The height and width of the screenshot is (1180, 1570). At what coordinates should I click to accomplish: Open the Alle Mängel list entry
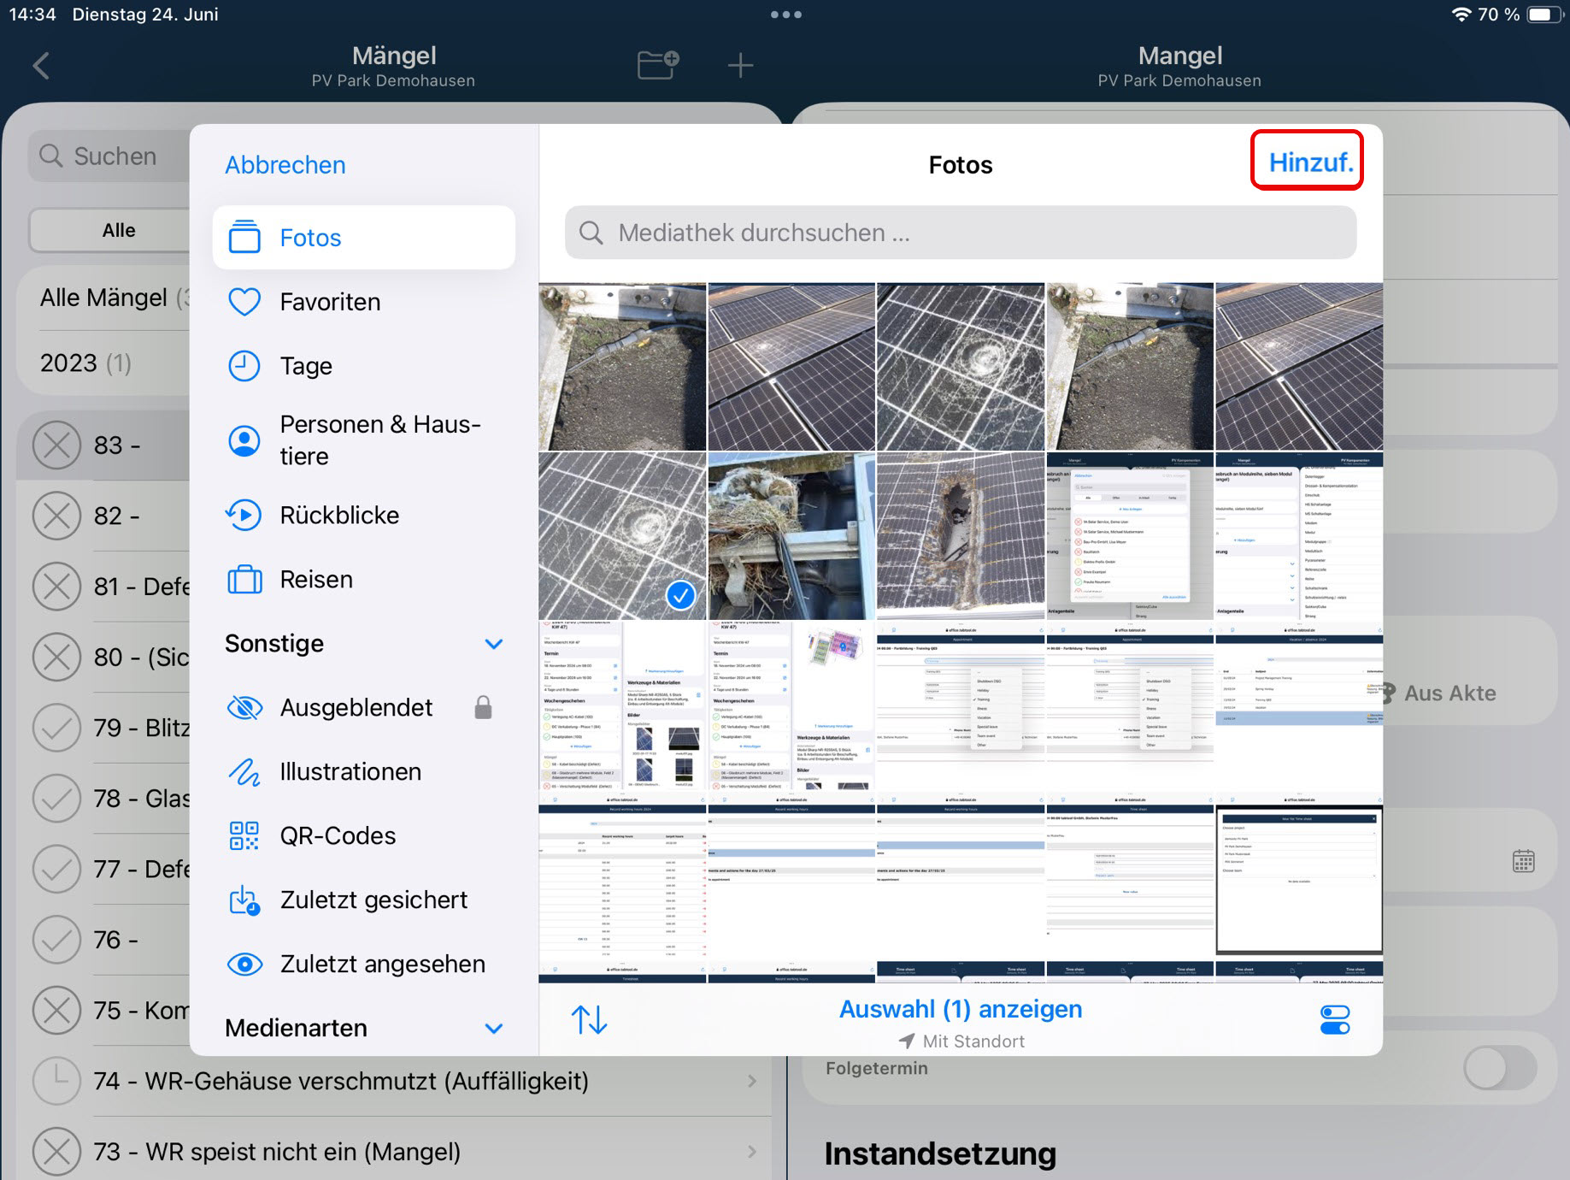tap(115, 298)
